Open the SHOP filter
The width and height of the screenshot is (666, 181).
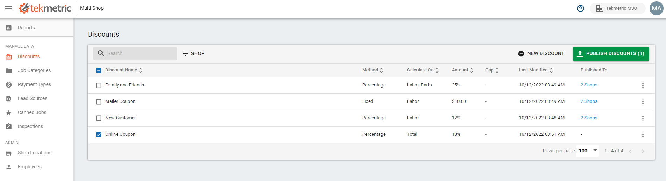coord(193,53)
